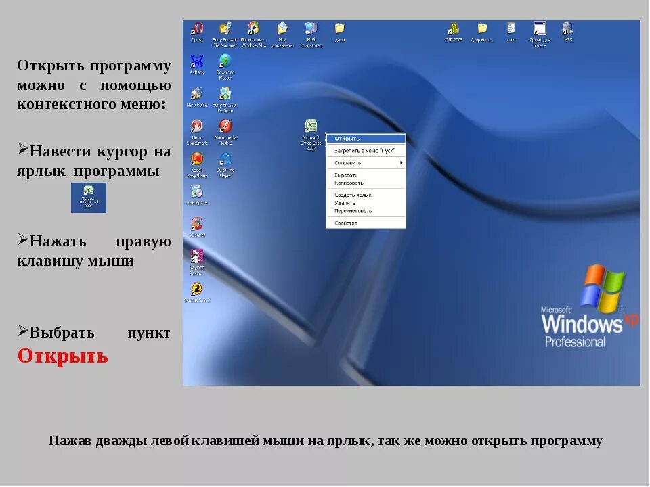Click the Nero StartSmart shortcut
Viewport: 650px width, 487px height.
(197, 133)
